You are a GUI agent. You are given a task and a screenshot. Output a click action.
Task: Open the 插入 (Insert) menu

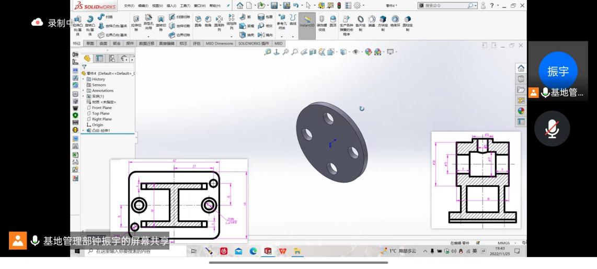(x=171, y=6)
